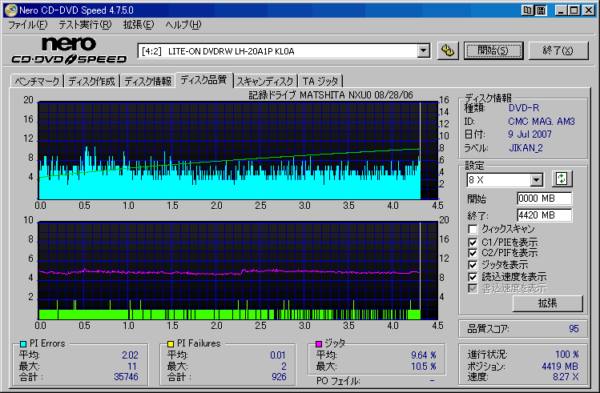This screenshot has height=393, width=600.
Task: Switch to the TA ジッタ tab
Action: (320, 82)
